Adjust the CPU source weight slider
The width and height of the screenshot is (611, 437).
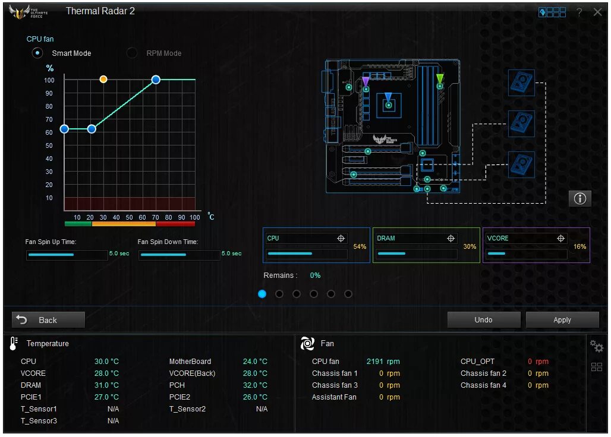(x=307, y=254)
